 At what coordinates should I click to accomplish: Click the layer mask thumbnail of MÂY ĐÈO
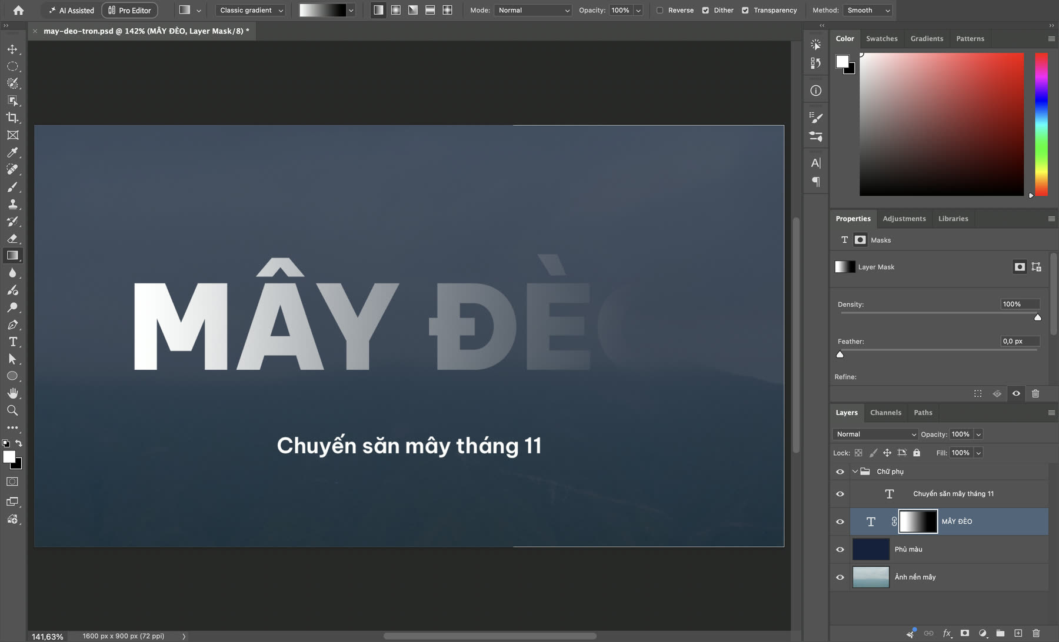coord(918,521)
